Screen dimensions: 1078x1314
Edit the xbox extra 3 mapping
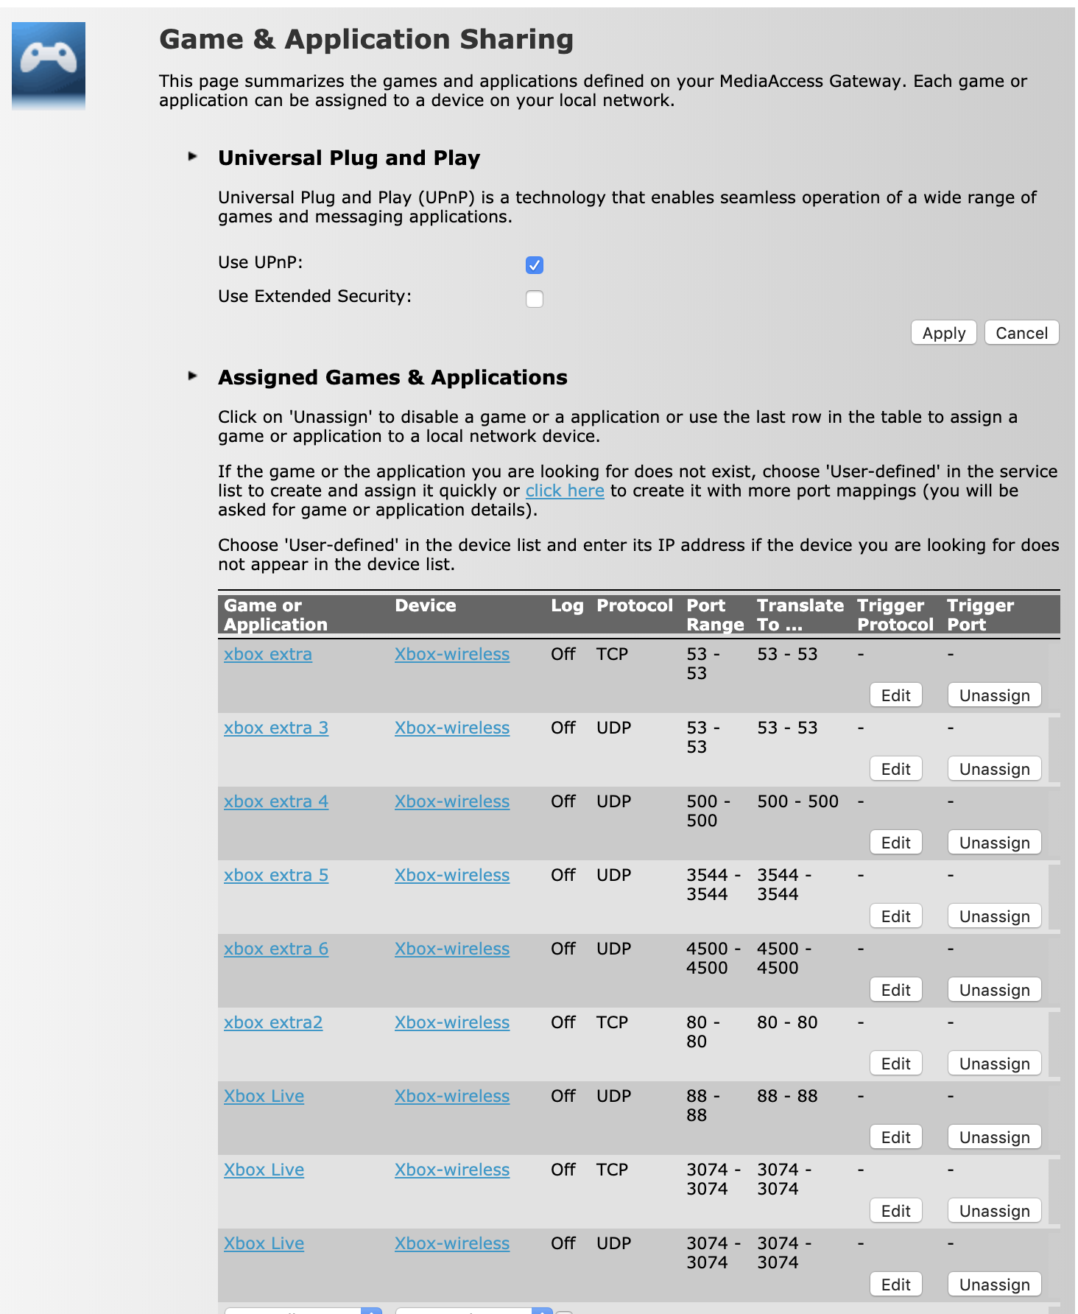tap(896, 769)
